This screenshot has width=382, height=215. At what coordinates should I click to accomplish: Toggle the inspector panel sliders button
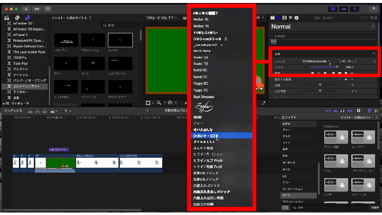[355, 9]
